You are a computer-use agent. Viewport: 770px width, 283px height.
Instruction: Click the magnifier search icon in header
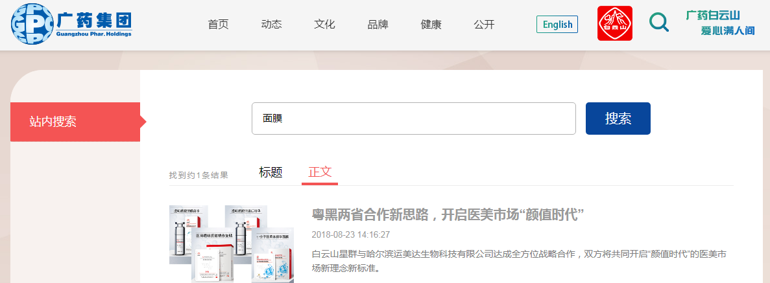tap(658, 23)
